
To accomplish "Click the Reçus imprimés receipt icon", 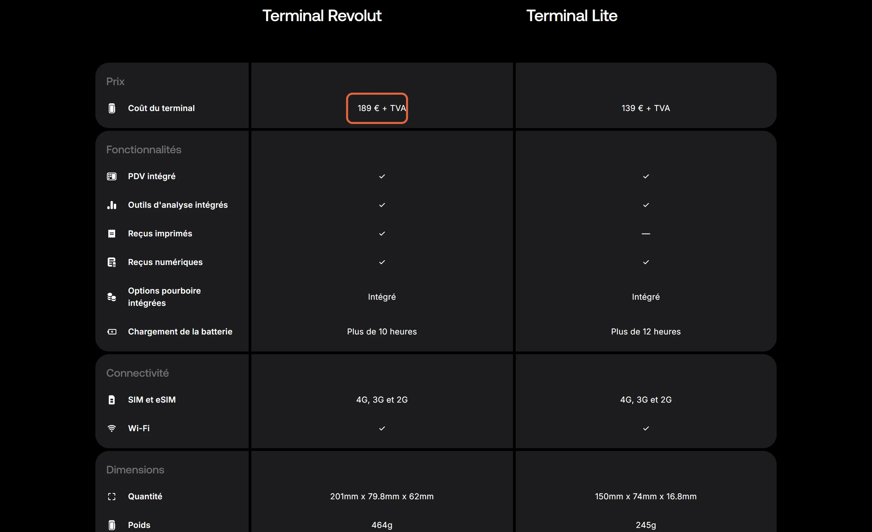I will point(111,234).
